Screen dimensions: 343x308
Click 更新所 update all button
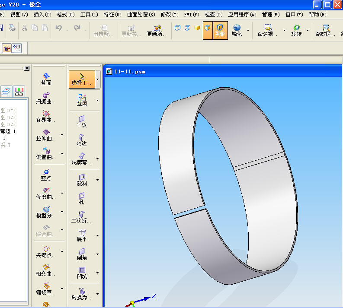(157, 30)
